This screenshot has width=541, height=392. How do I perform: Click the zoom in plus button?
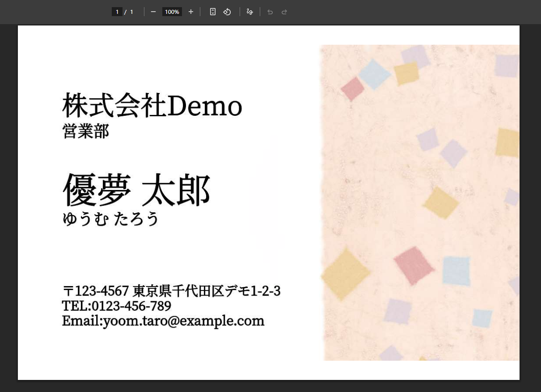(191, 12)
